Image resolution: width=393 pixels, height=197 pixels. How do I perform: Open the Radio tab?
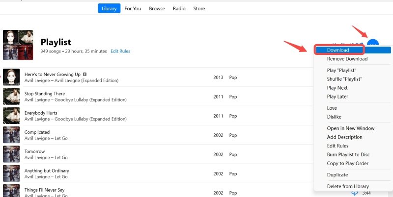pyautogui.click(x=179, y=8)
